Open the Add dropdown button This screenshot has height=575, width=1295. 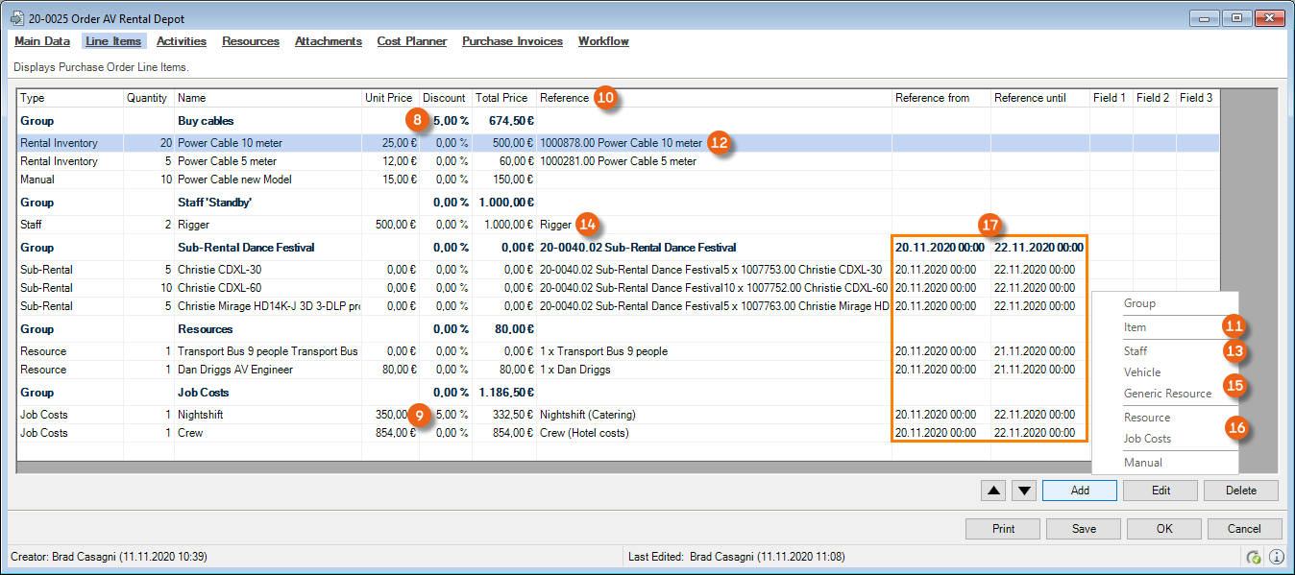[1079, 491]
